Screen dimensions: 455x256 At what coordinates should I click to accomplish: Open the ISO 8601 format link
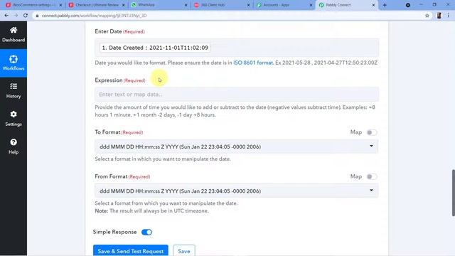[253, 63]
